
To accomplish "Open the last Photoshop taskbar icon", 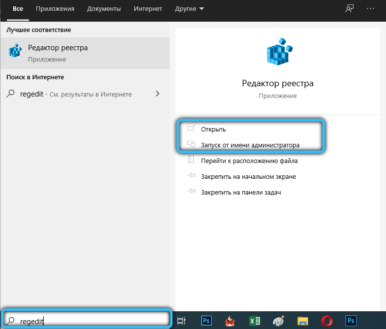I will [x=351, y=321].
